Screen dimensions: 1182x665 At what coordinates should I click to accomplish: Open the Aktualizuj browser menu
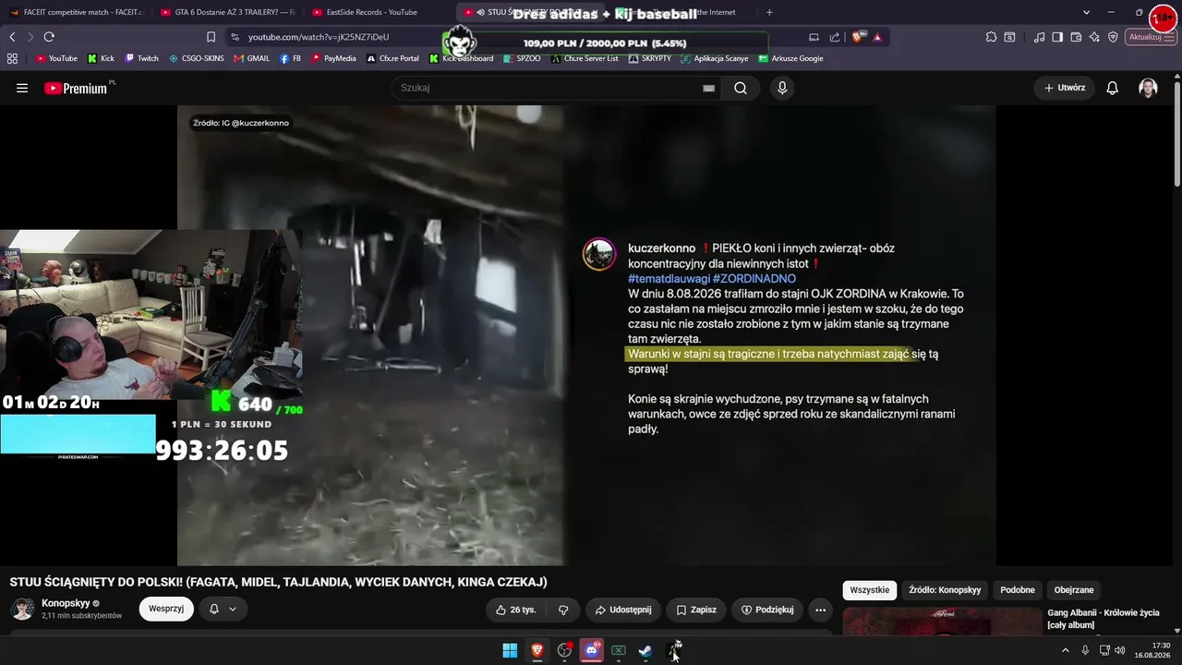point(1152,37)
